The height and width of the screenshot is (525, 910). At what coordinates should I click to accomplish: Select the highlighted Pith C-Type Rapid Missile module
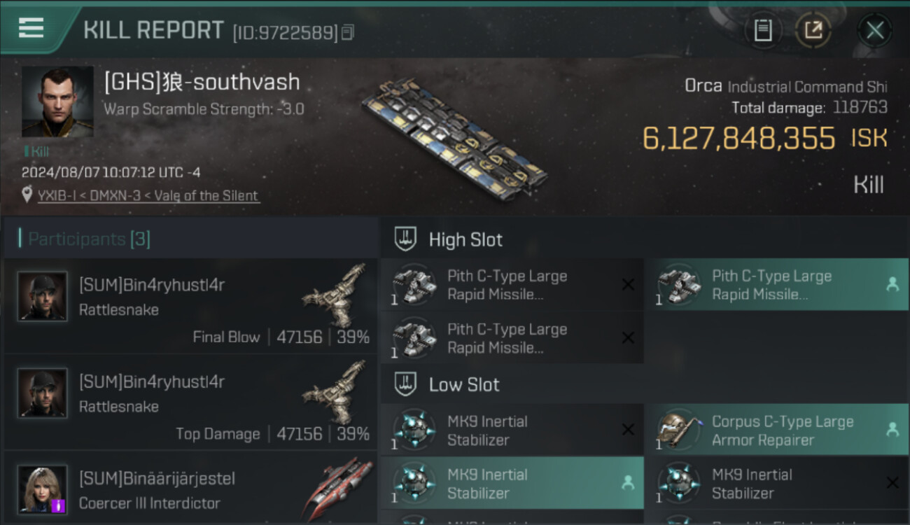click(776, 285)
